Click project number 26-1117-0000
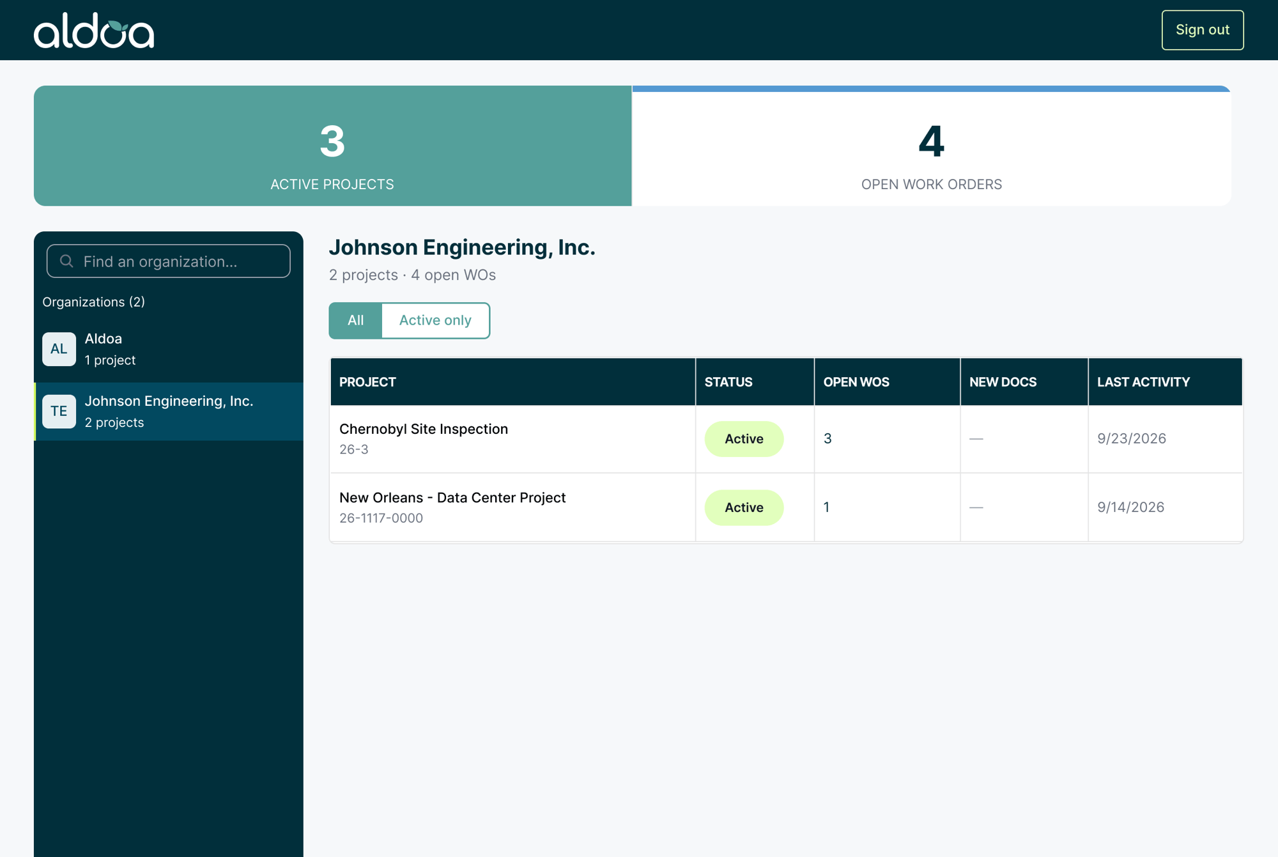1278x857 pixels. point(381,518)
